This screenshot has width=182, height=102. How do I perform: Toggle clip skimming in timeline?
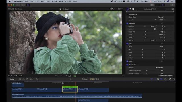(x=152, y=79)
